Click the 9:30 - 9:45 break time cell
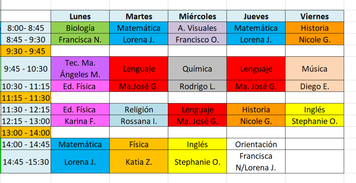The width and height of the screenshot is (356, 183). (26, 51)
